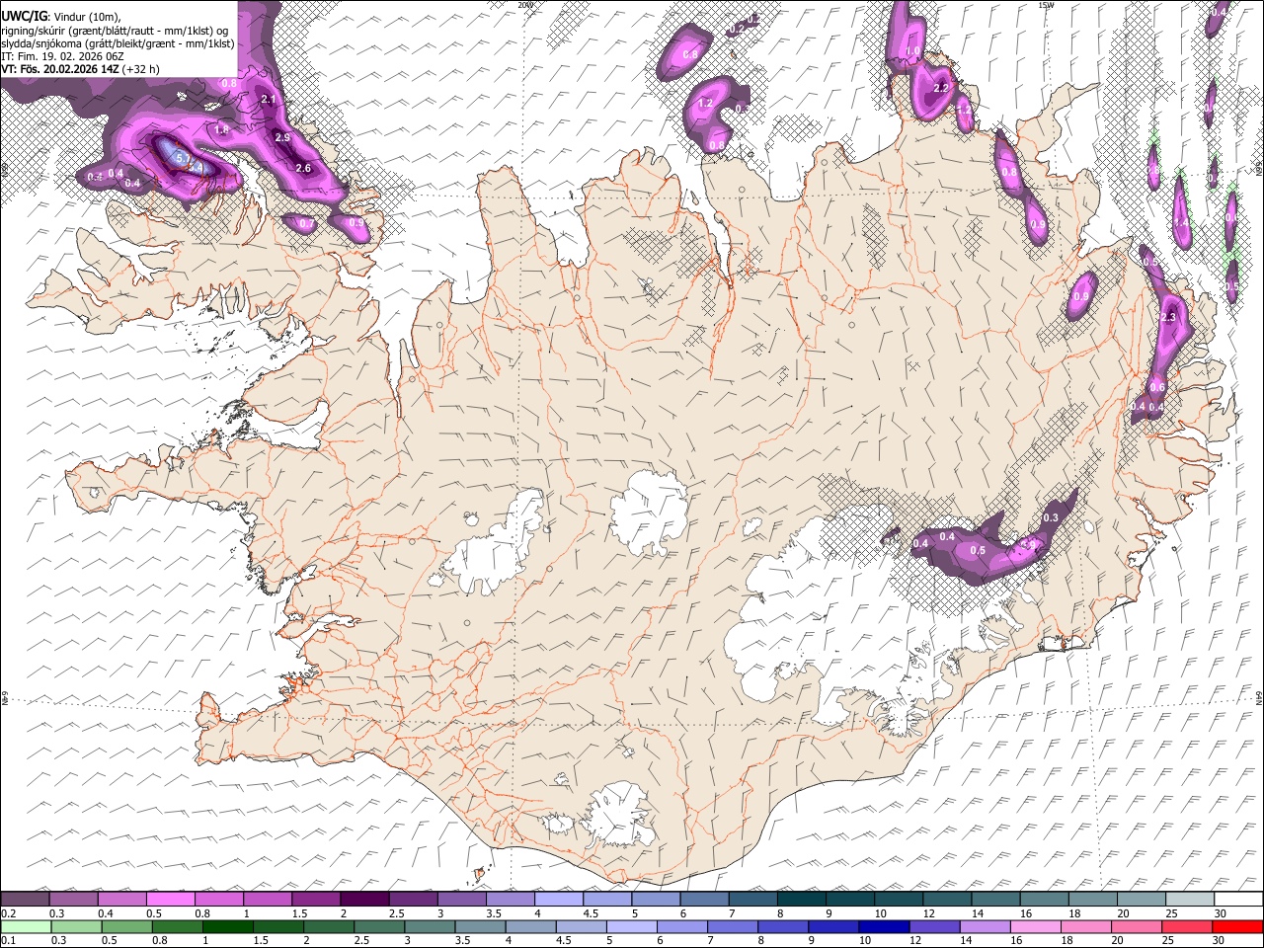Screen dimensions: 1264x948
Task: Click the 15W longitude label
Action: [1046, 5]
